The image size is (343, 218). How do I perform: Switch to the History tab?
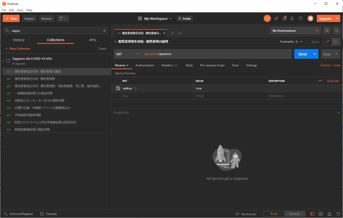coord(19,40)
